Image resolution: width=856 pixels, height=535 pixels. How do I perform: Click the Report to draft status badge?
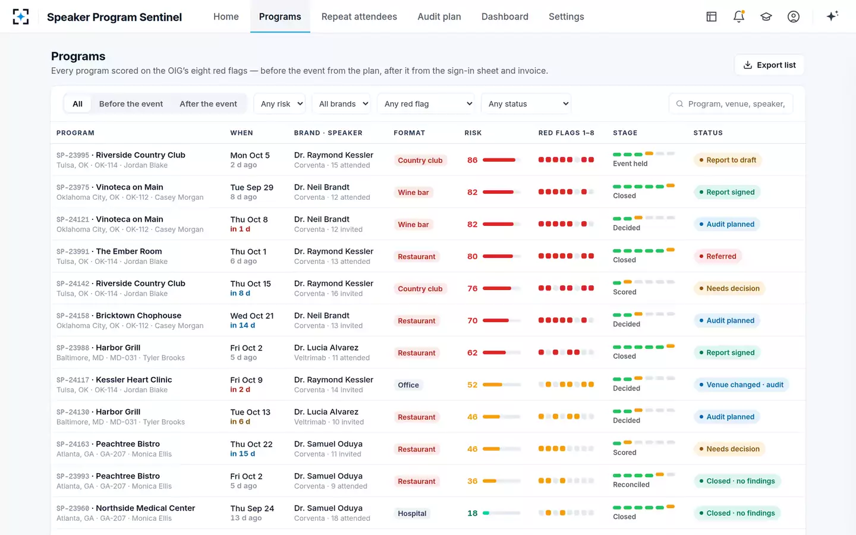(728, 160)
